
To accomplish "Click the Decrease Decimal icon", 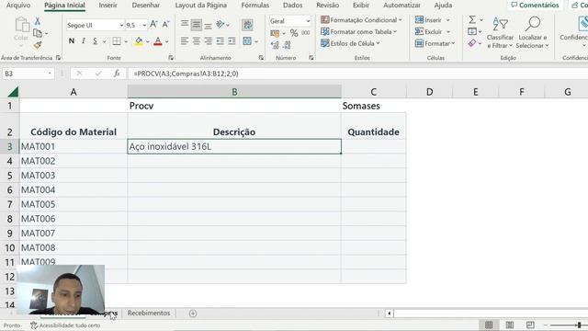I will point(287,45).
